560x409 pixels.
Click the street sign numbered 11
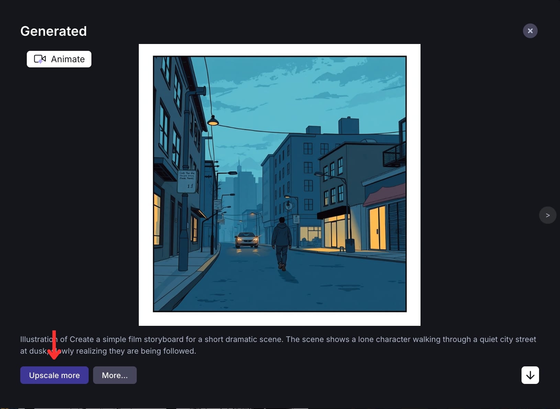pyautogui.click(x=187, y=181)
